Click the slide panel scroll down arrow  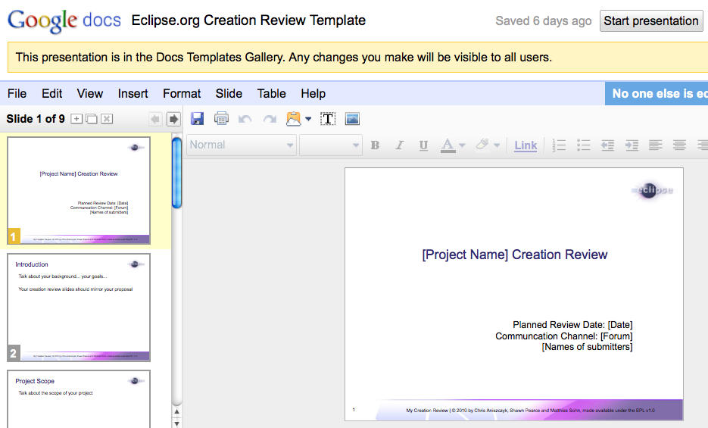pos(176,423)
